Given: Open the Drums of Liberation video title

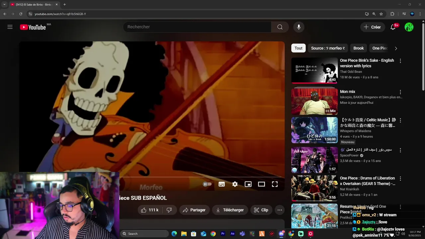Looking at the screenshot, I should pyautogui.click(x=368, y=181).
